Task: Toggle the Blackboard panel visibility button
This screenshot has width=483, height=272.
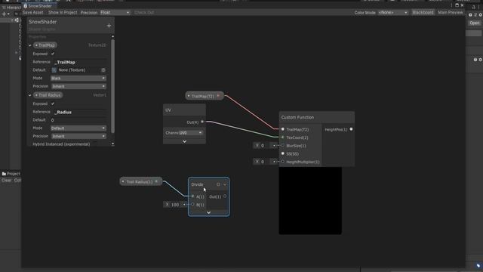Action: (x=423, y=12)
